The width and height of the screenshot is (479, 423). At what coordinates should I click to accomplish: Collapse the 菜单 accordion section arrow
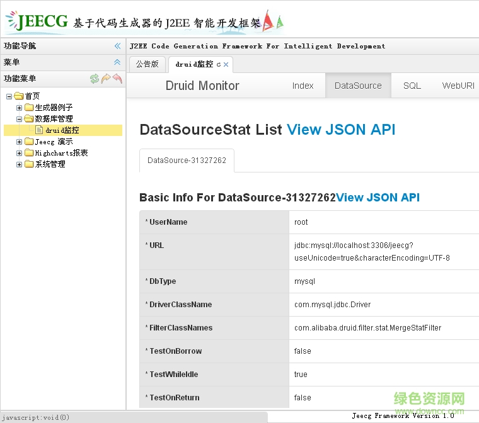(x=117, y=62)
